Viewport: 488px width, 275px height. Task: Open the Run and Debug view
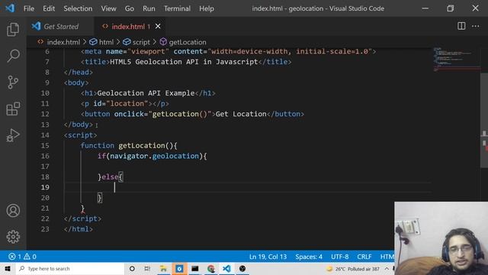[13, 135]
